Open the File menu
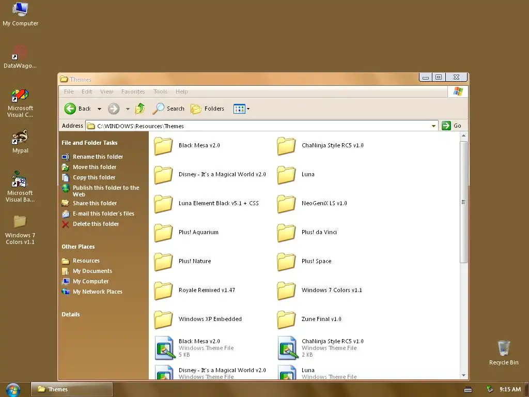 point(69,91)
